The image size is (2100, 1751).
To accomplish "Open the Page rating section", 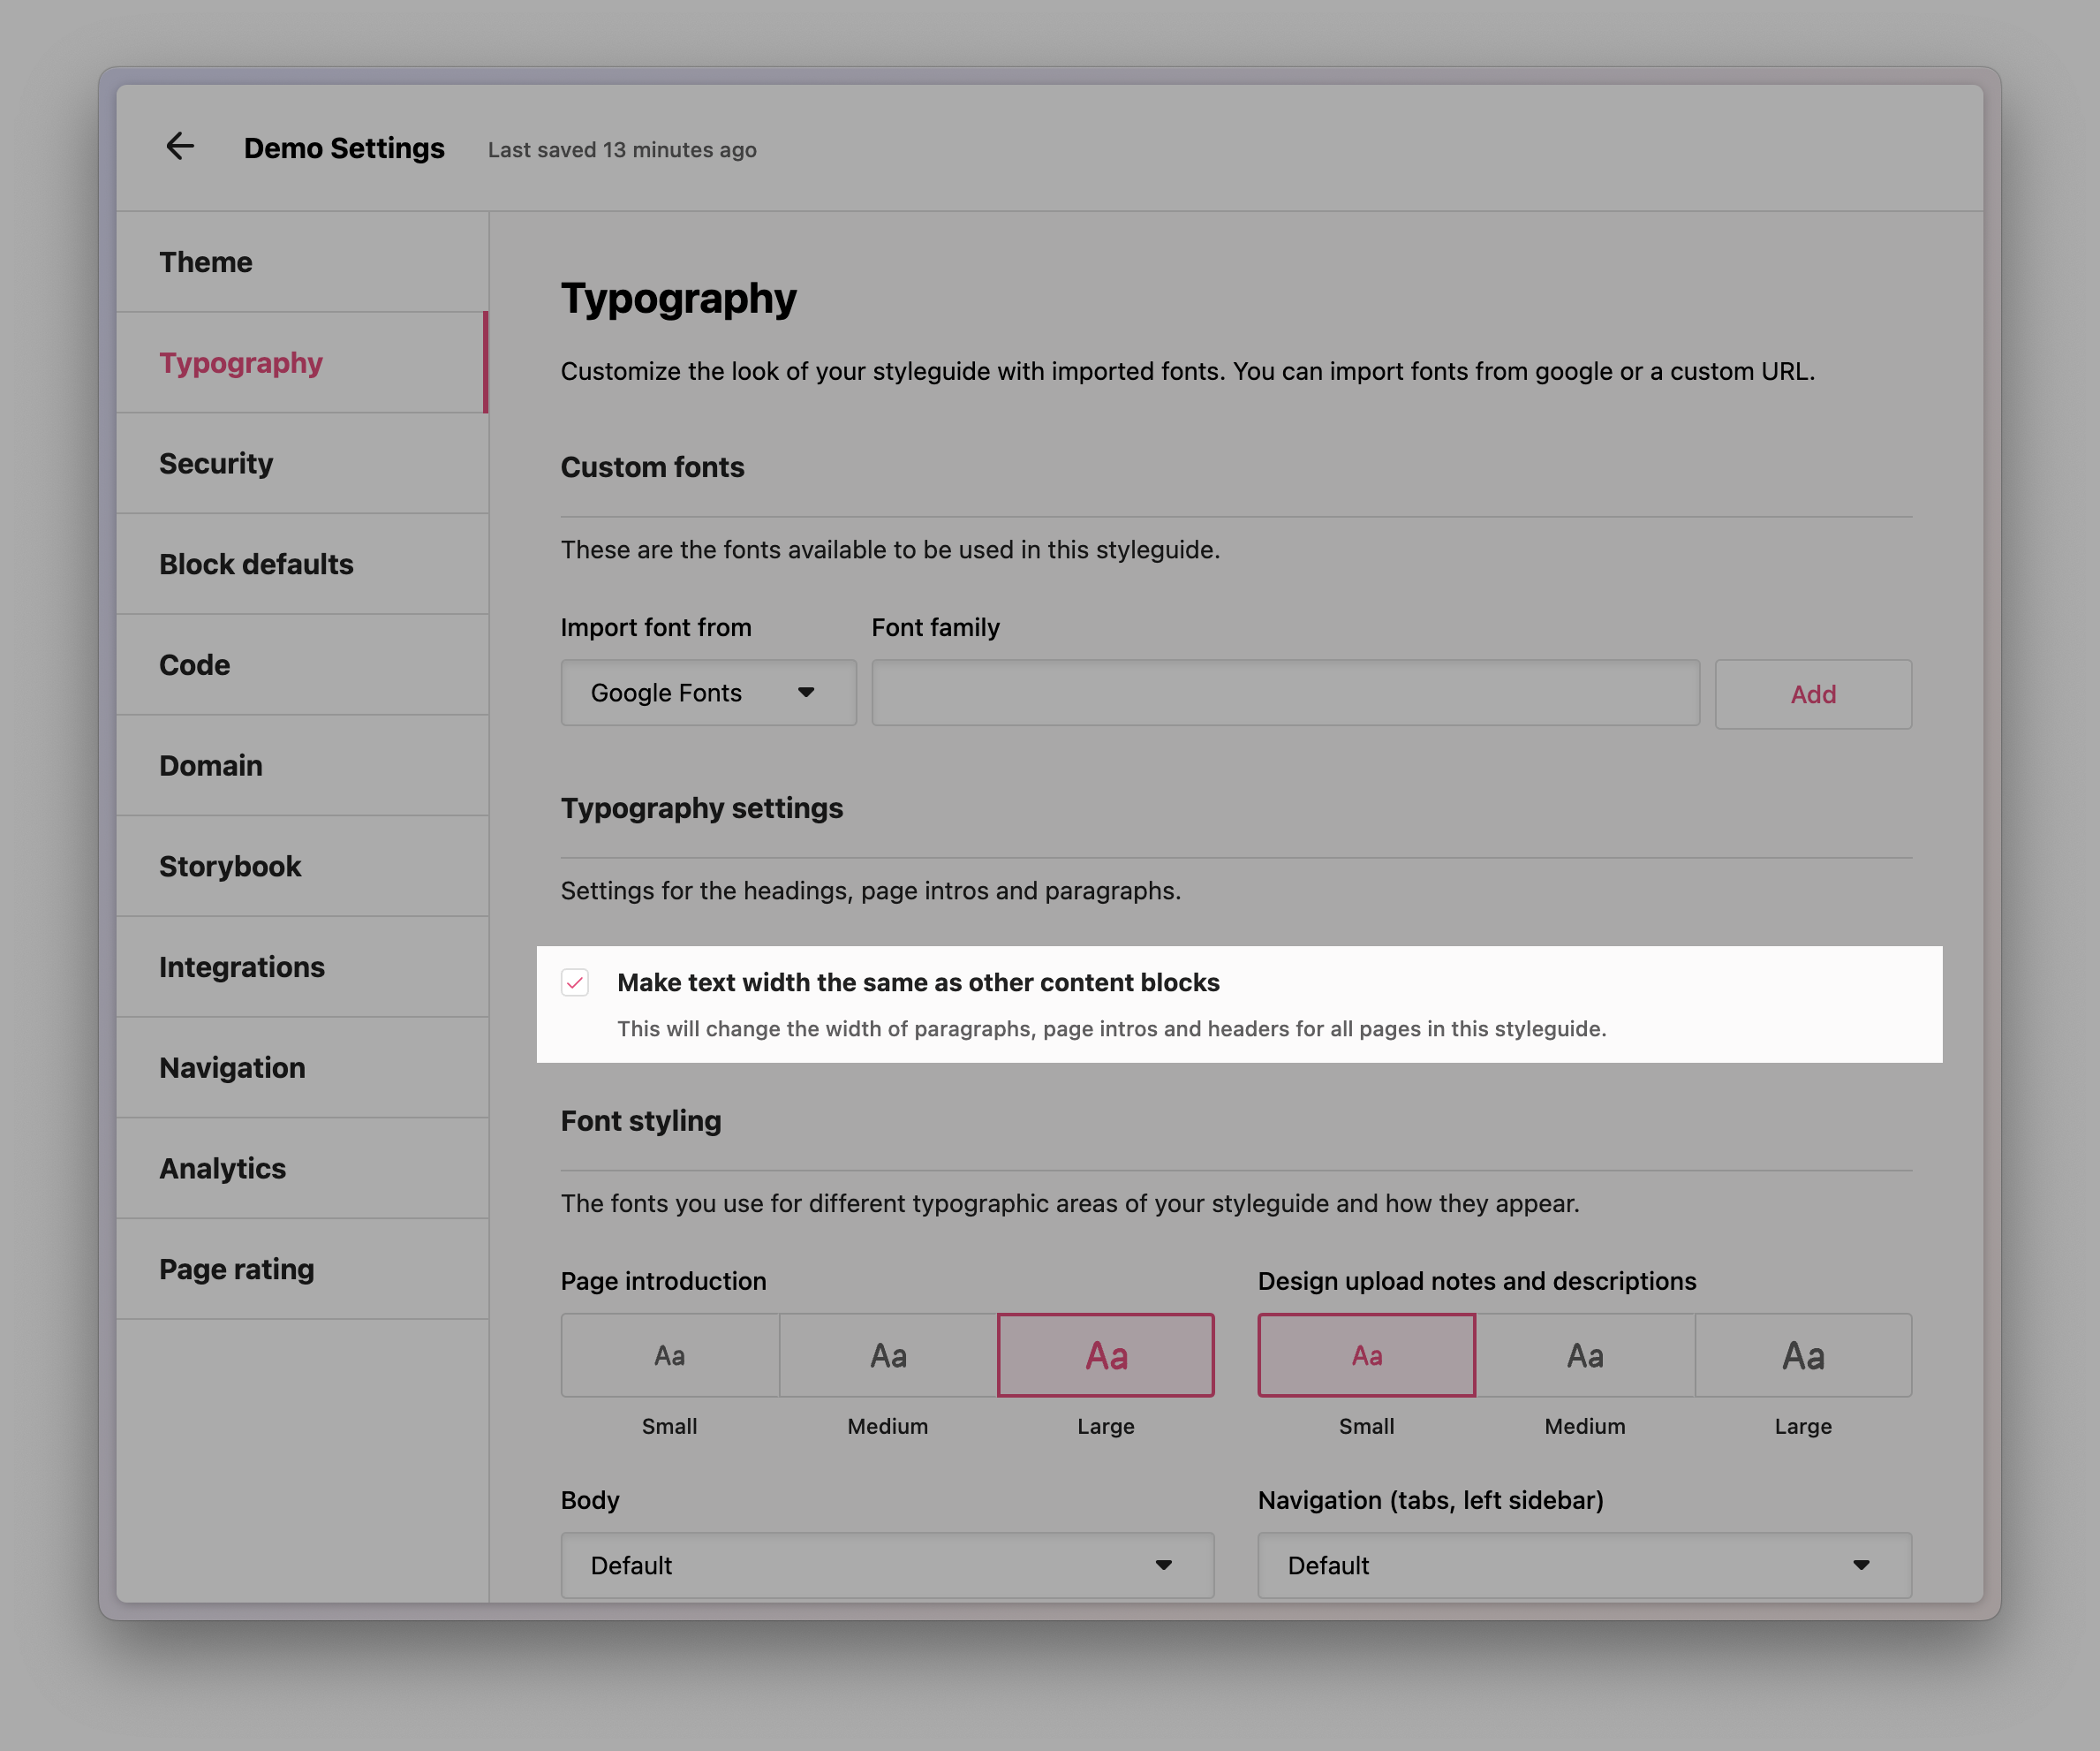I will [x=302, y=1270].
